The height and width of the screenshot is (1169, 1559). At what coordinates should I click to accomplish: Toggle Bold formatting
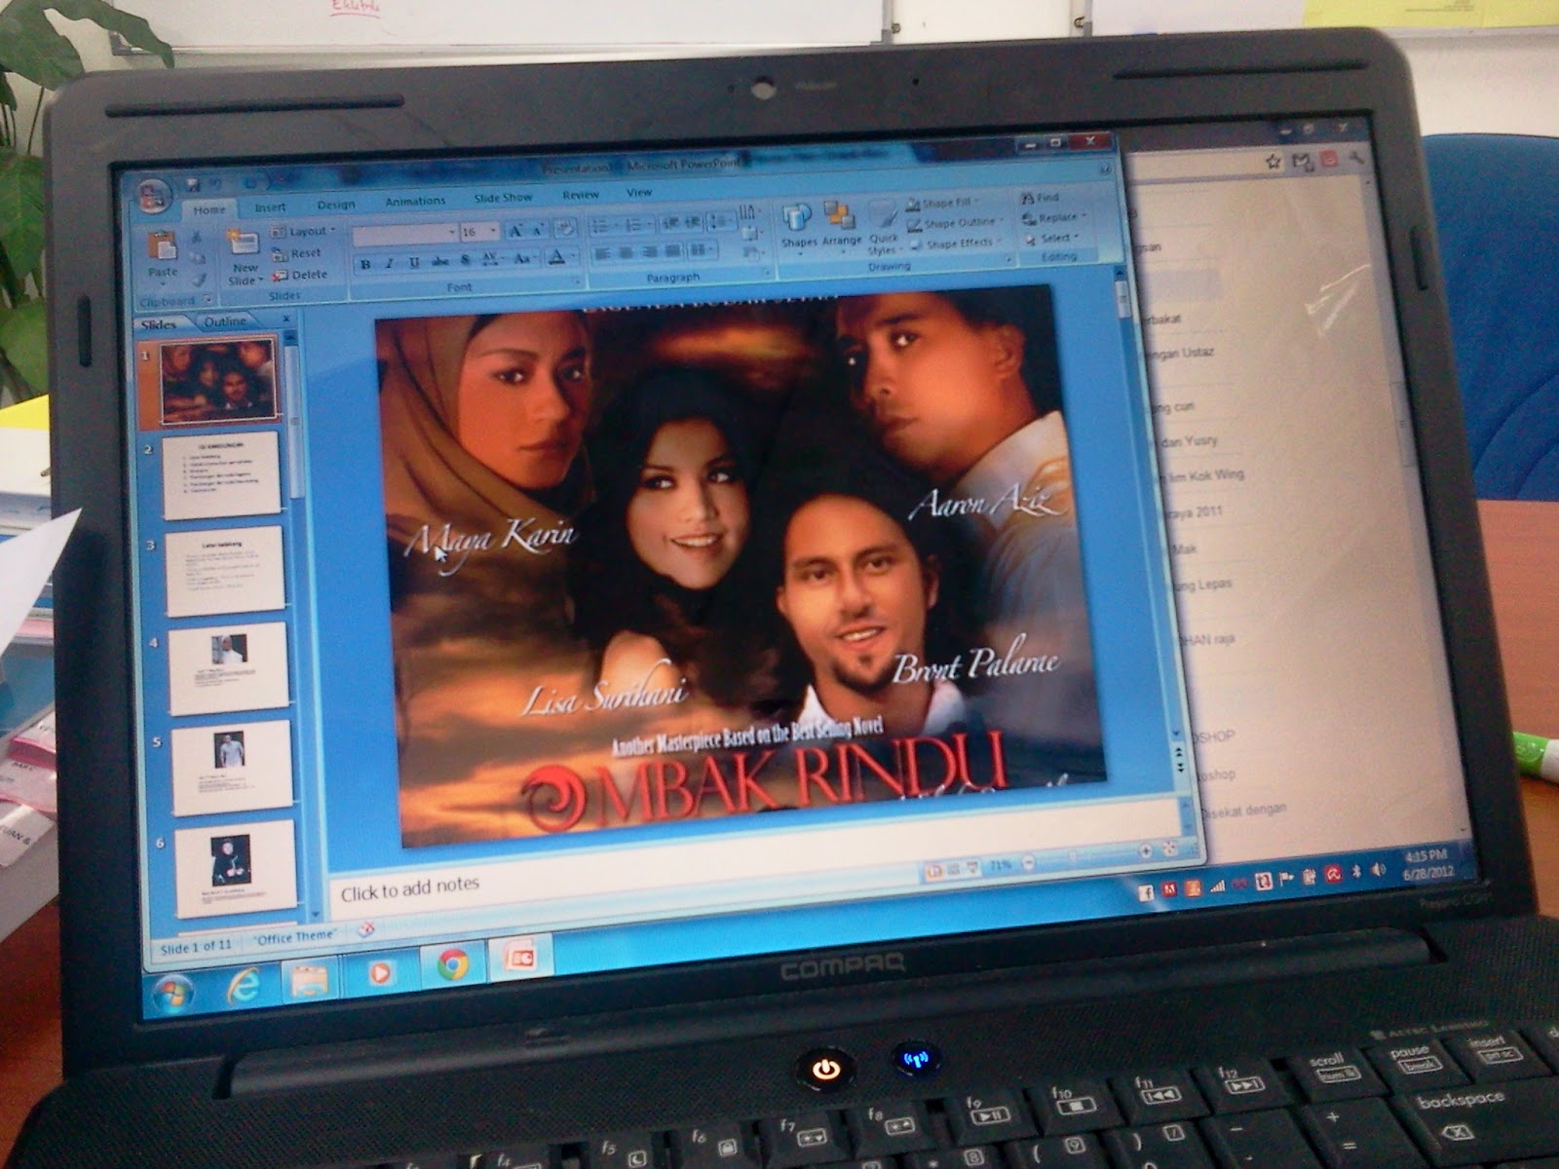365,264
